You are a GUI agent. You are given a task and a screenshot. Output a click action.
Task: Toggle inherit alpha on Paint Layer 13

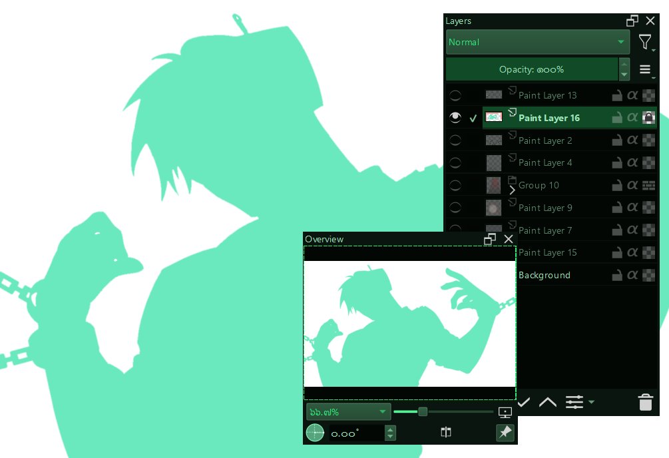632,95
